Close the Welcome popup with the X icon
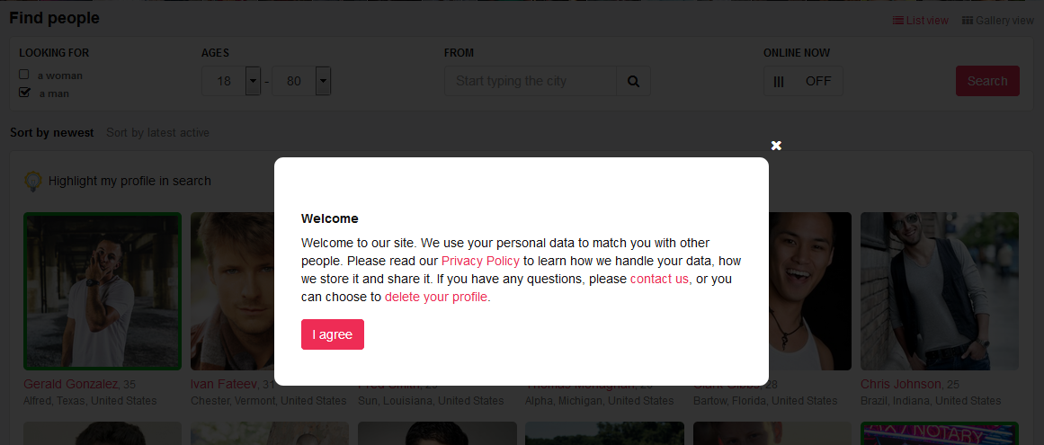Screen dimensions: 1044x445 776,146
